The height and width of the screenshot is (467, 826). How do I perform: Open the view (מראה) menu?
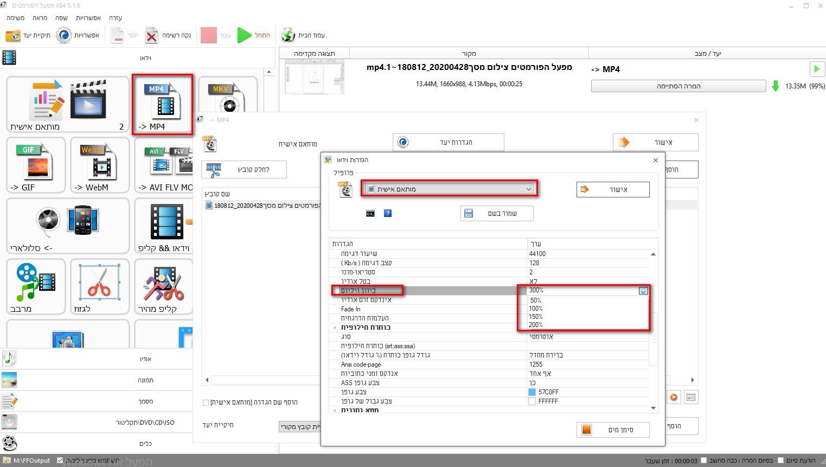click(x=40, y=18)
